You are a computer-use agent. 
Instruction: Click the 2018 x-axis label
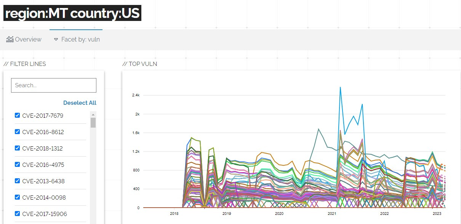point(174,214)
